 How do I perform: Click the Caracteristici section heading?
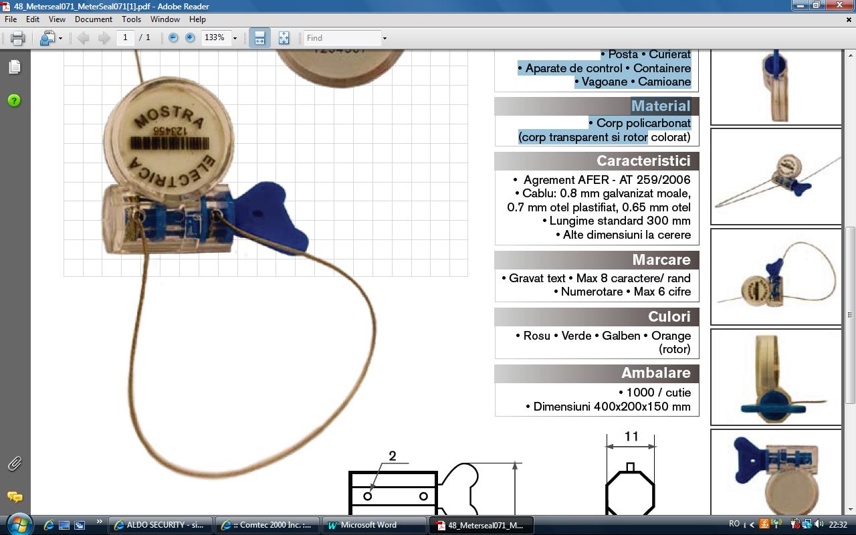tap(643, 160)
